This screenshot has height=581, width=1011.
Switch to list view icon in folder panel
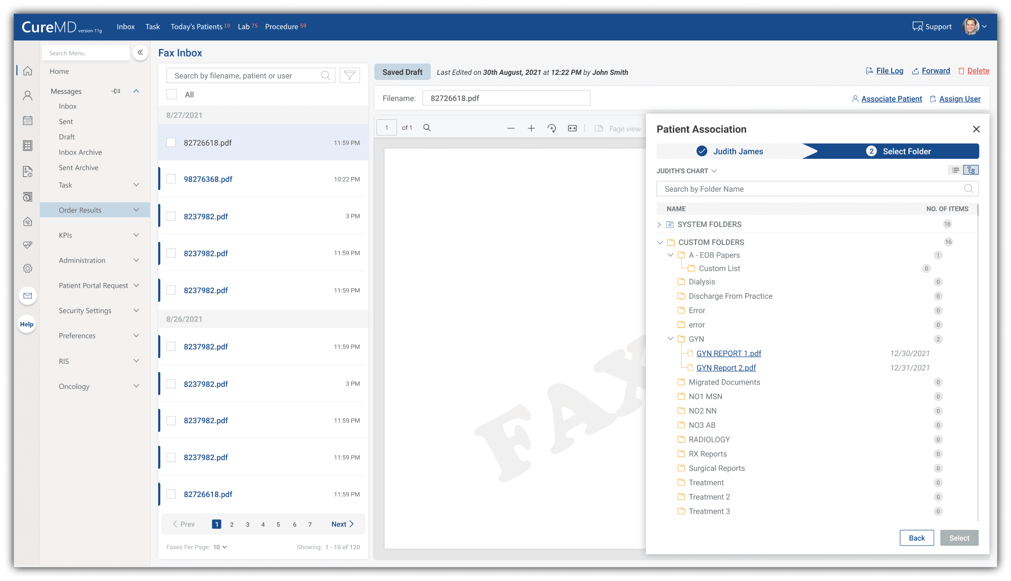point(955,170)
